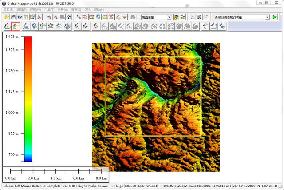Select the path profile tool
Image resolution: width=284 pixels, height=190 pixels.
tap(105, 17)
